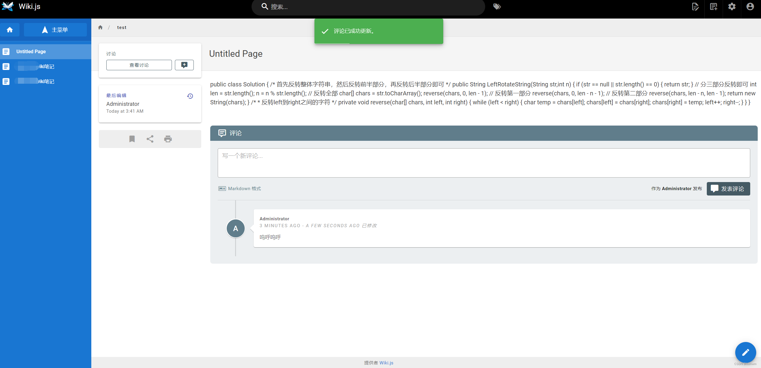Click the tags icon beside search
Image resolution: width=761 pixels, height=368 pixels.
point(497,7)
